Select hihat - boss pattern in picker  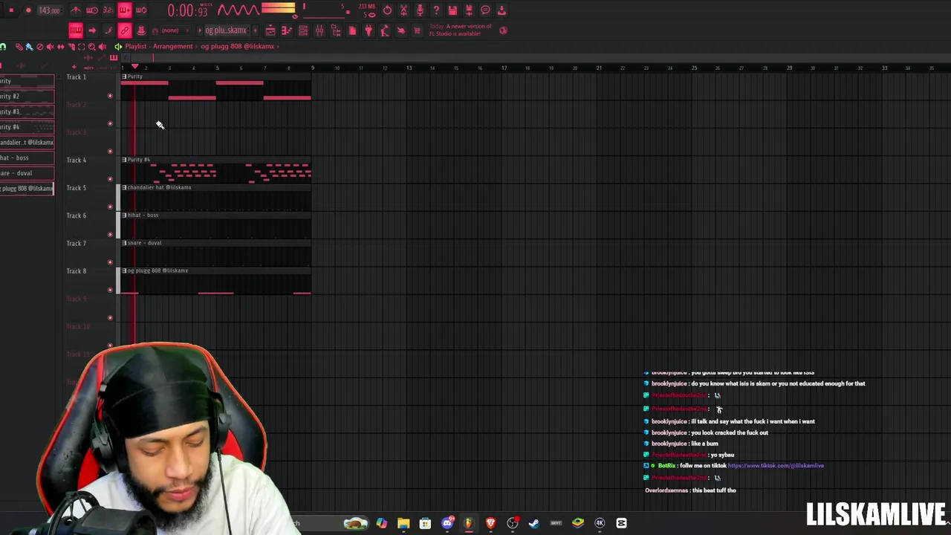pyautogui.click(x=27, y=158)
